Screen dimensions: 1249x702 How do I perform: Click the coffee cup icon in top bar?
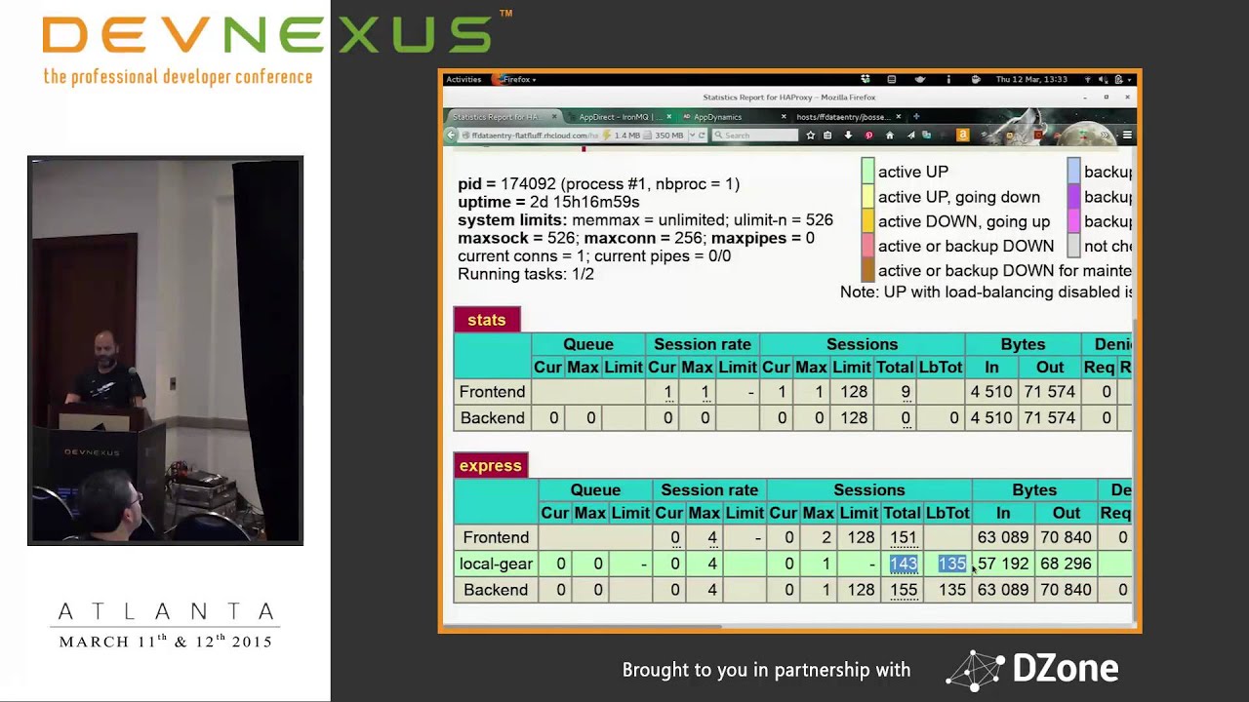pos(977,79)
